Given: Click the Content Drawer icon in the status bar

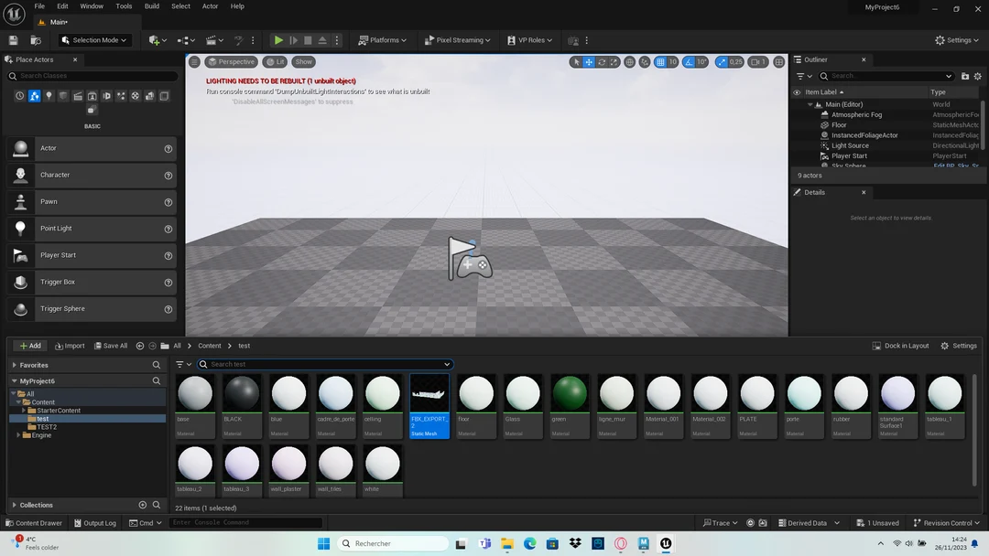Looking at the screenshot, I should click(x=11, y=523).
